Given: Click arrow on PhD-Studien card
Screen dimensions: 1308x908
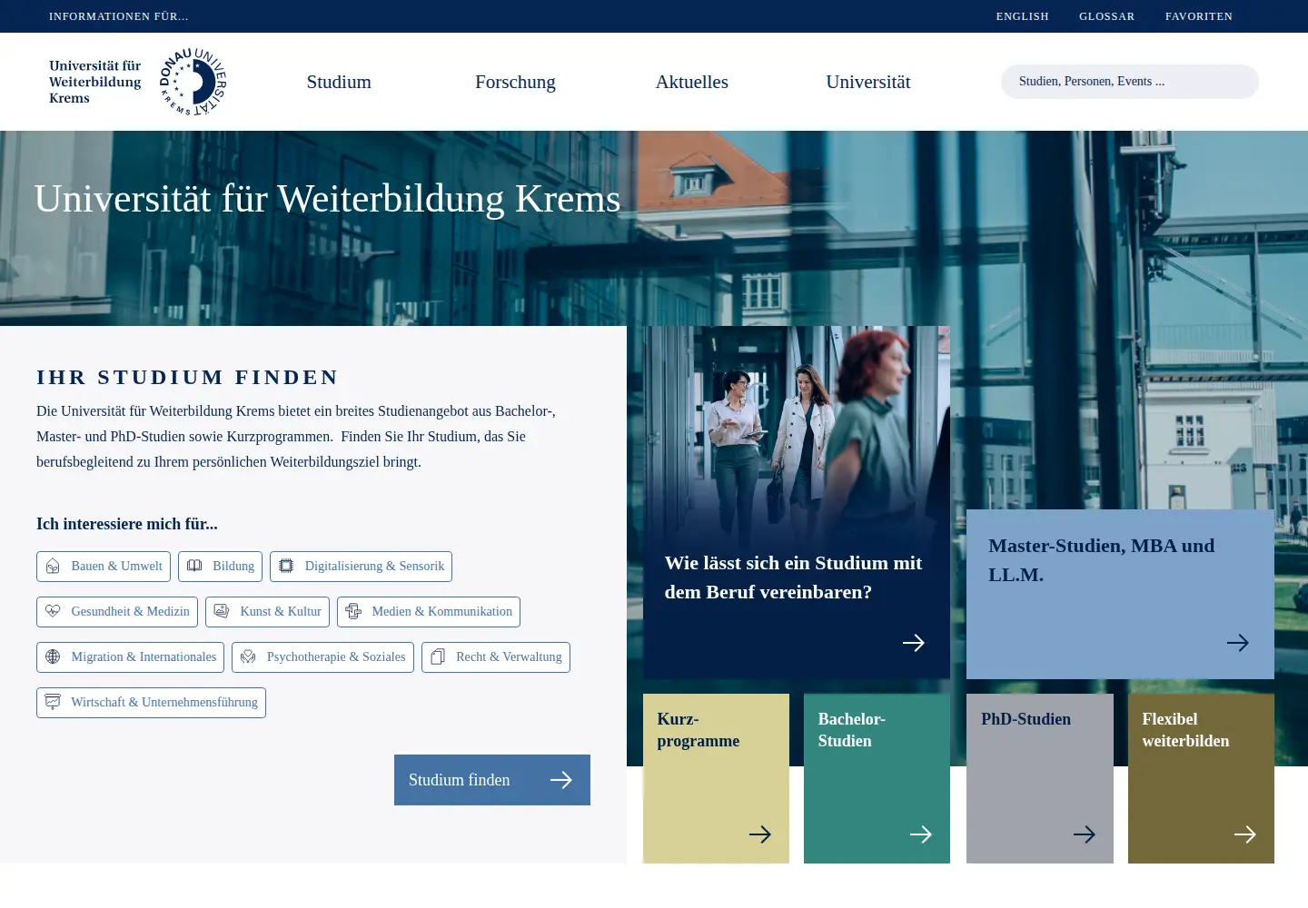Looking at the screenshot, I should point(1085,834).
